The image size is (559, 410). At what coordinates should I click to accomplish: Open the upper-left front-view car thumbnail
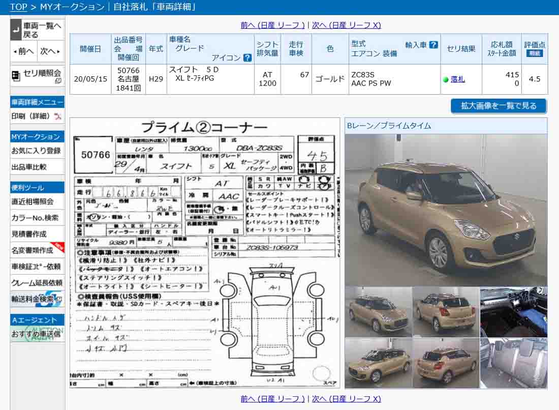pyautogui.click(x=378, y=312)
